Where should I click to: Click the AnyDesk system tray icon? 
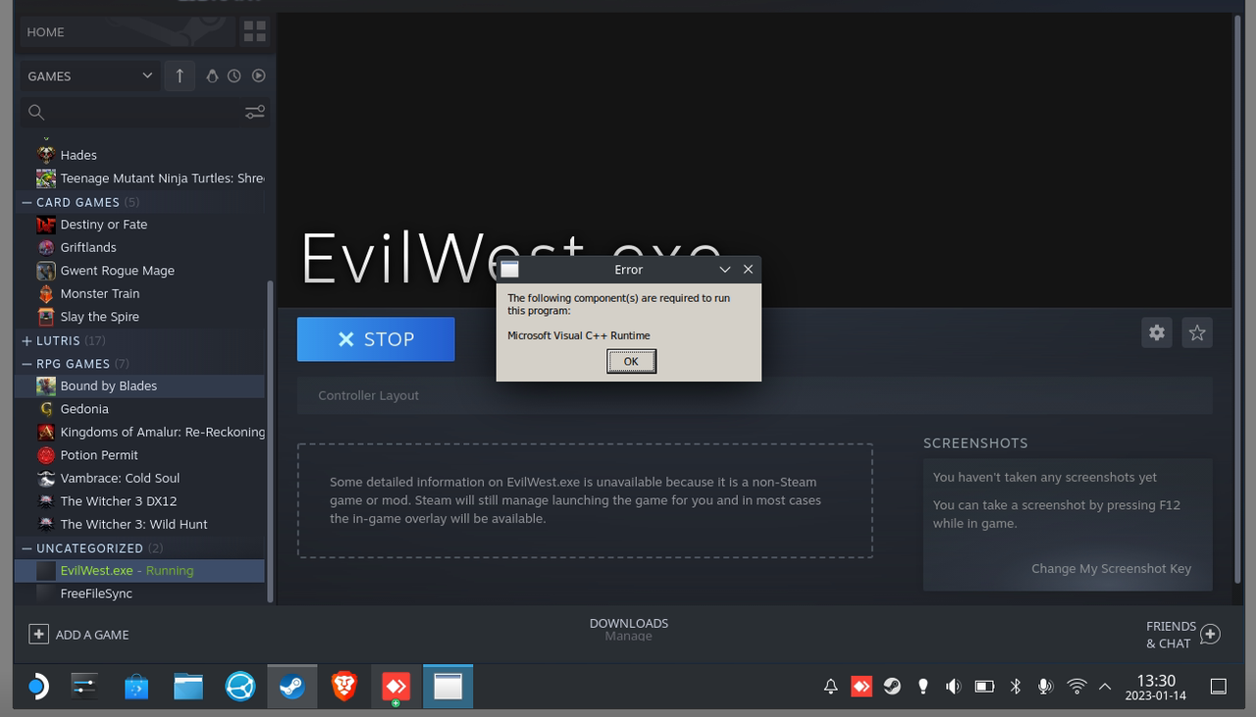click(861, 687)
